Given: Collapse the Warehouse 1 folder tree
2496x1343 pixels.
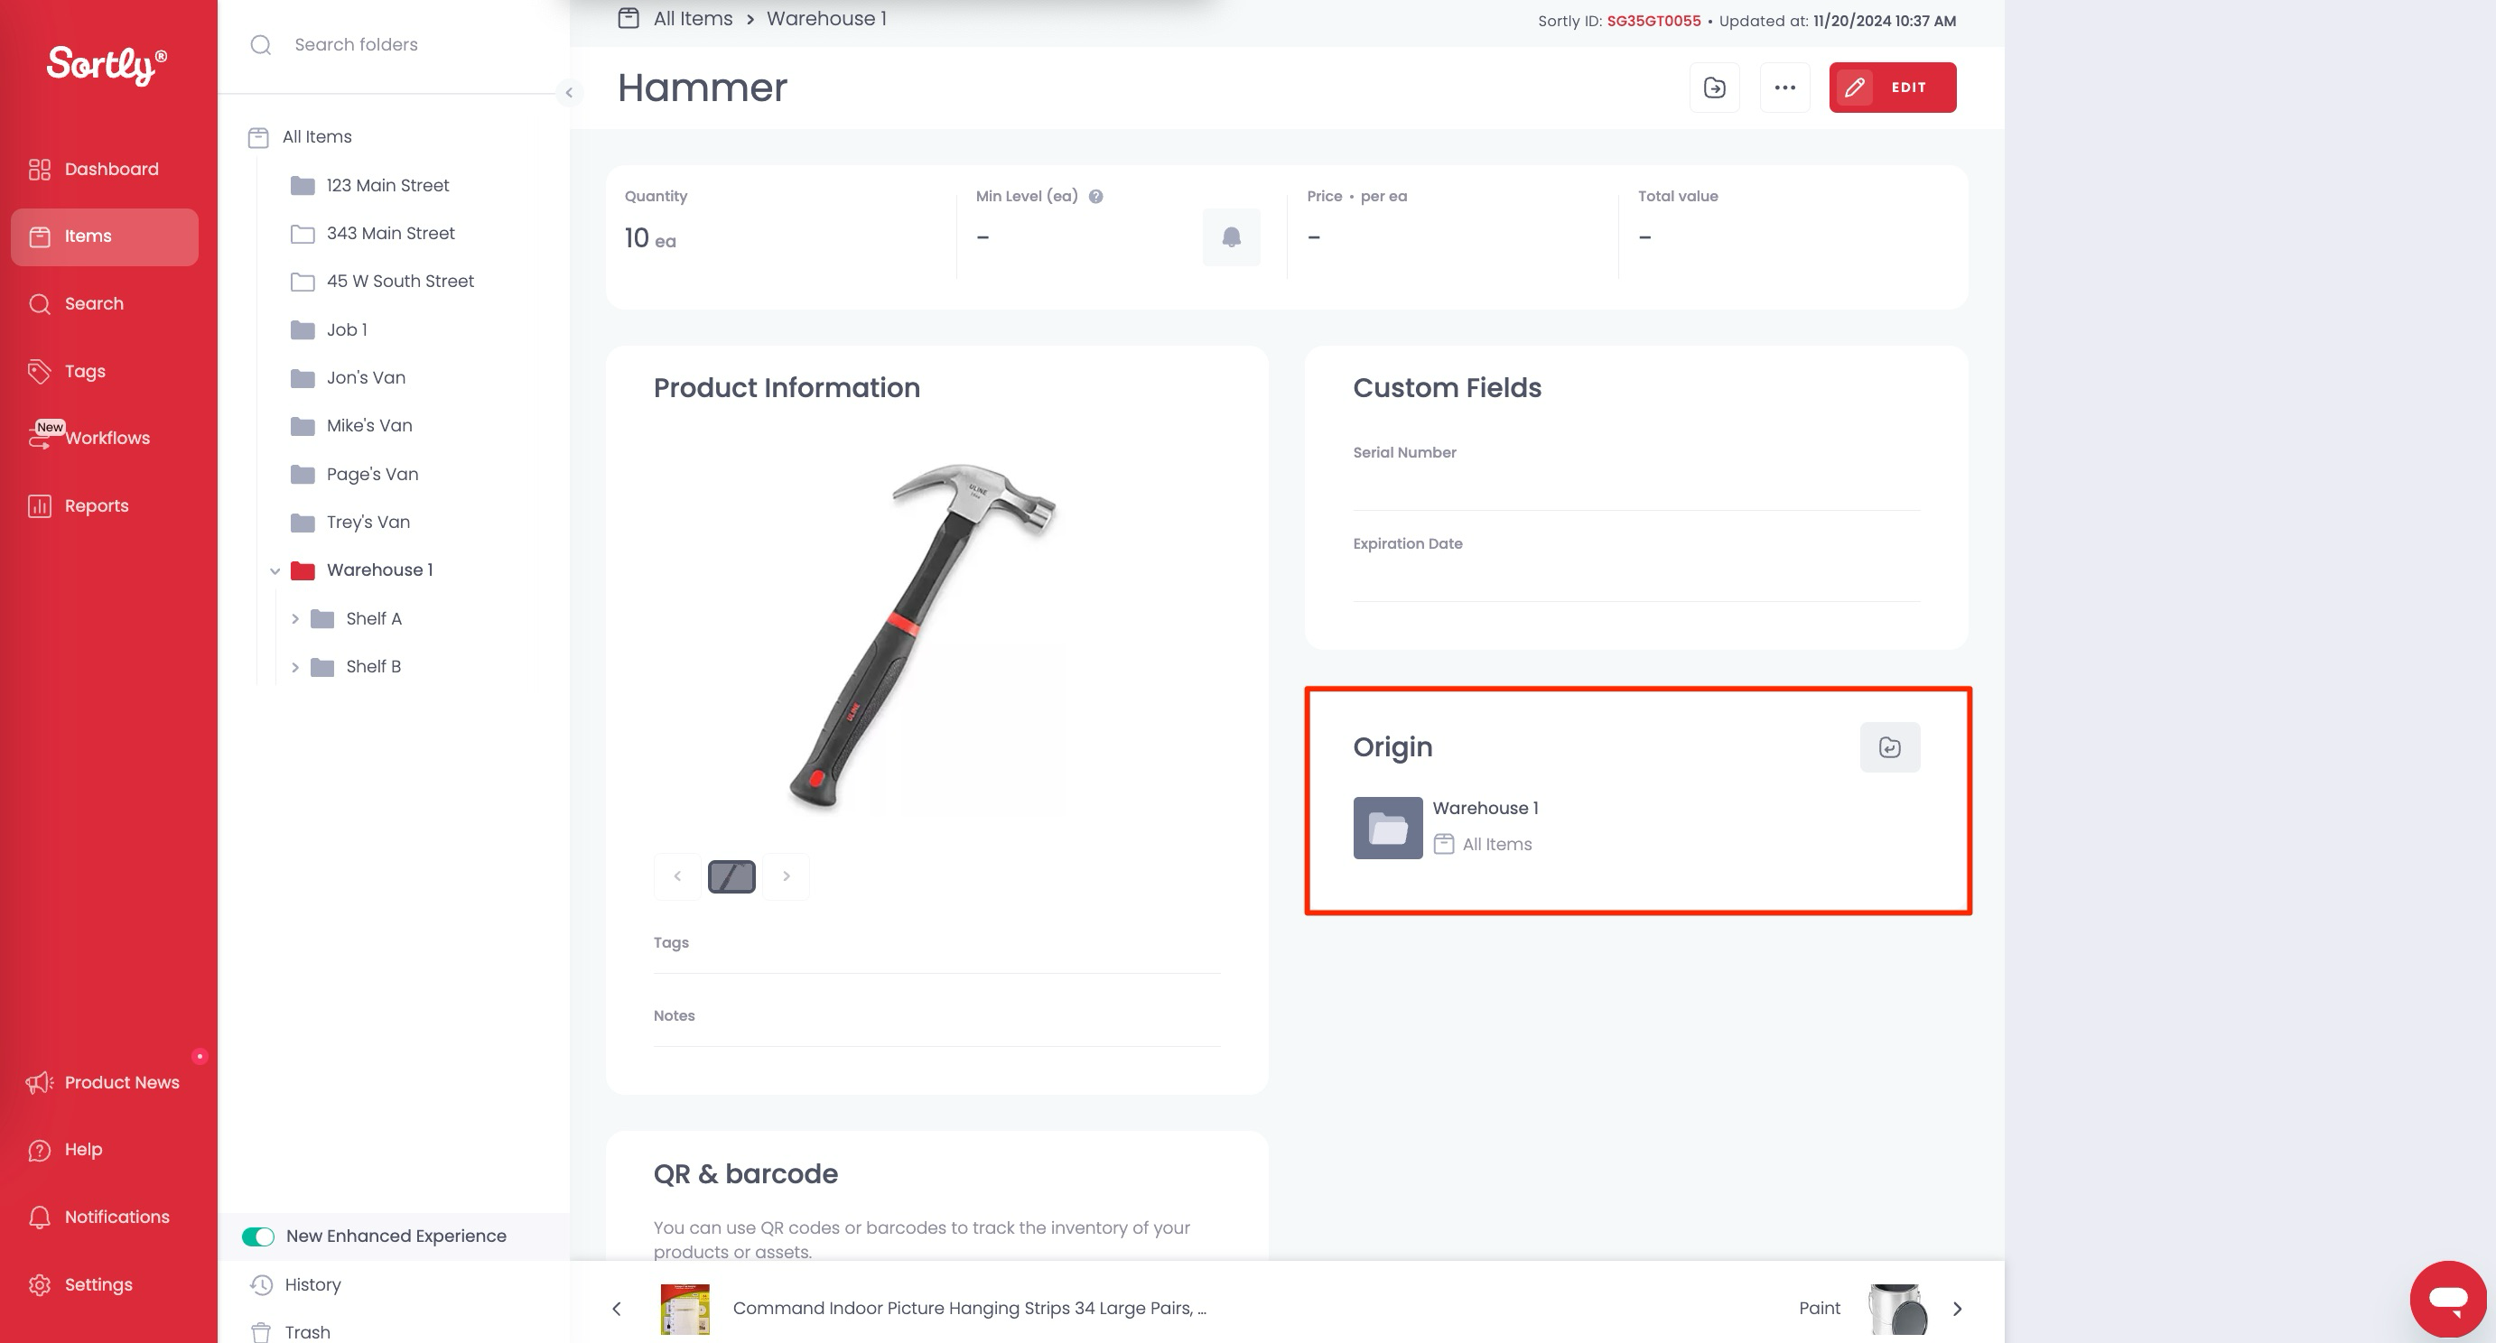Looking at the screenshot, I should click(275, 571).
